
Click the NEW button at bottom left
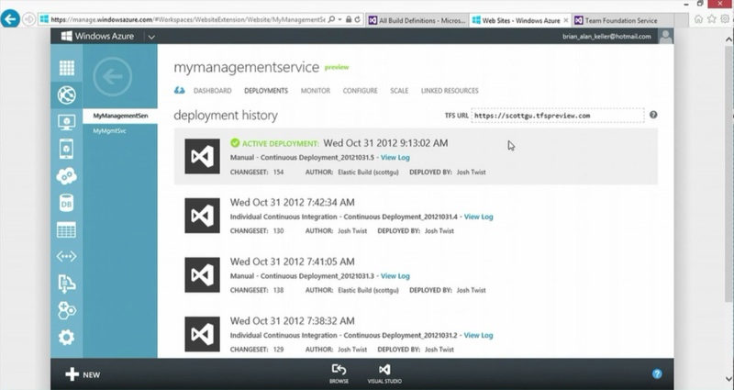pyautogui.click(x=83, y=374)
